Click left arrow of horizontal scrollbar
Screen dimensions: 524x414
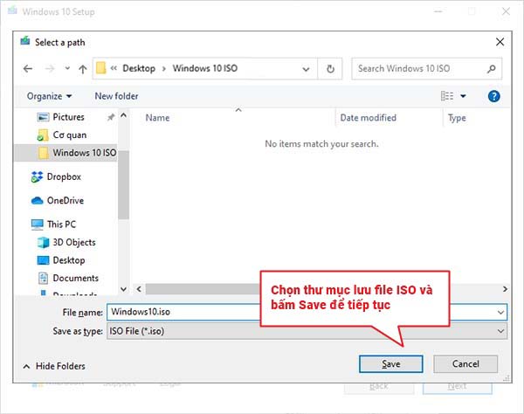click(139, 289)
